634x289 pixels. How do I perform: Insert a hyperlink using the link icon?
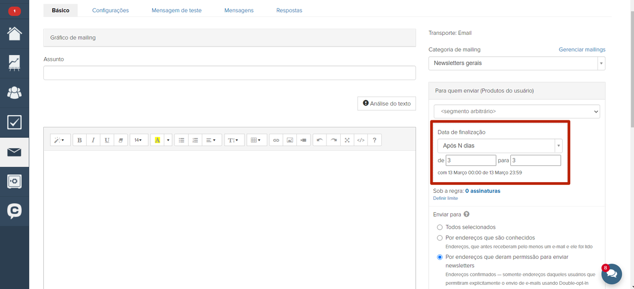click(x=276, y=140)
